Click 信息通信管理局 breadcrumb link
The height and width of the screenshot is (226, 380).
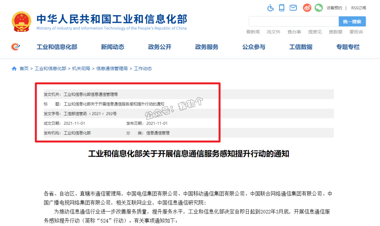112,69
